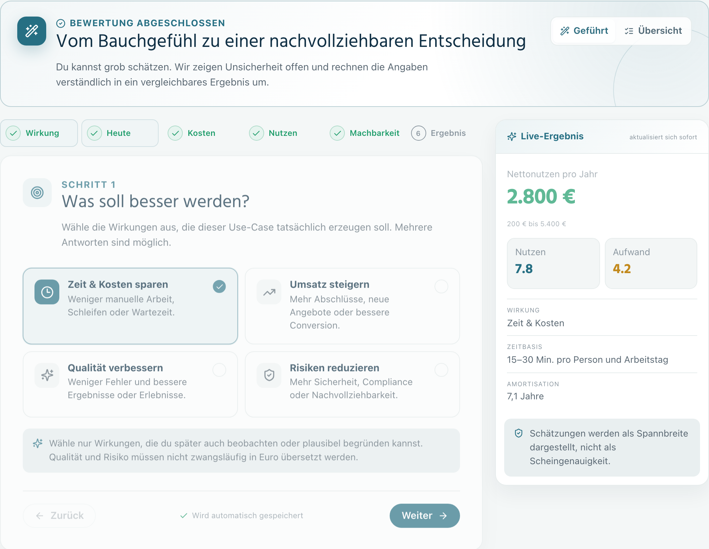Go to the Nutzen step
The height and width of the screenshot is (549, 709).
click(x=282, y=133)
